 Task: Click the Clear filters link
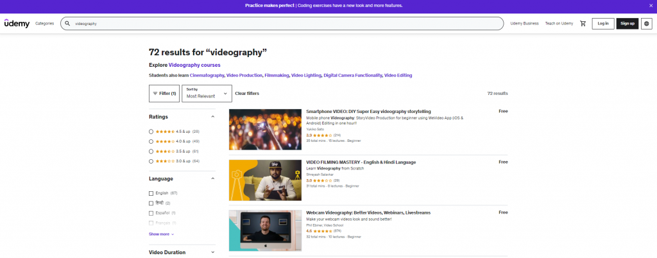(247, 94)
